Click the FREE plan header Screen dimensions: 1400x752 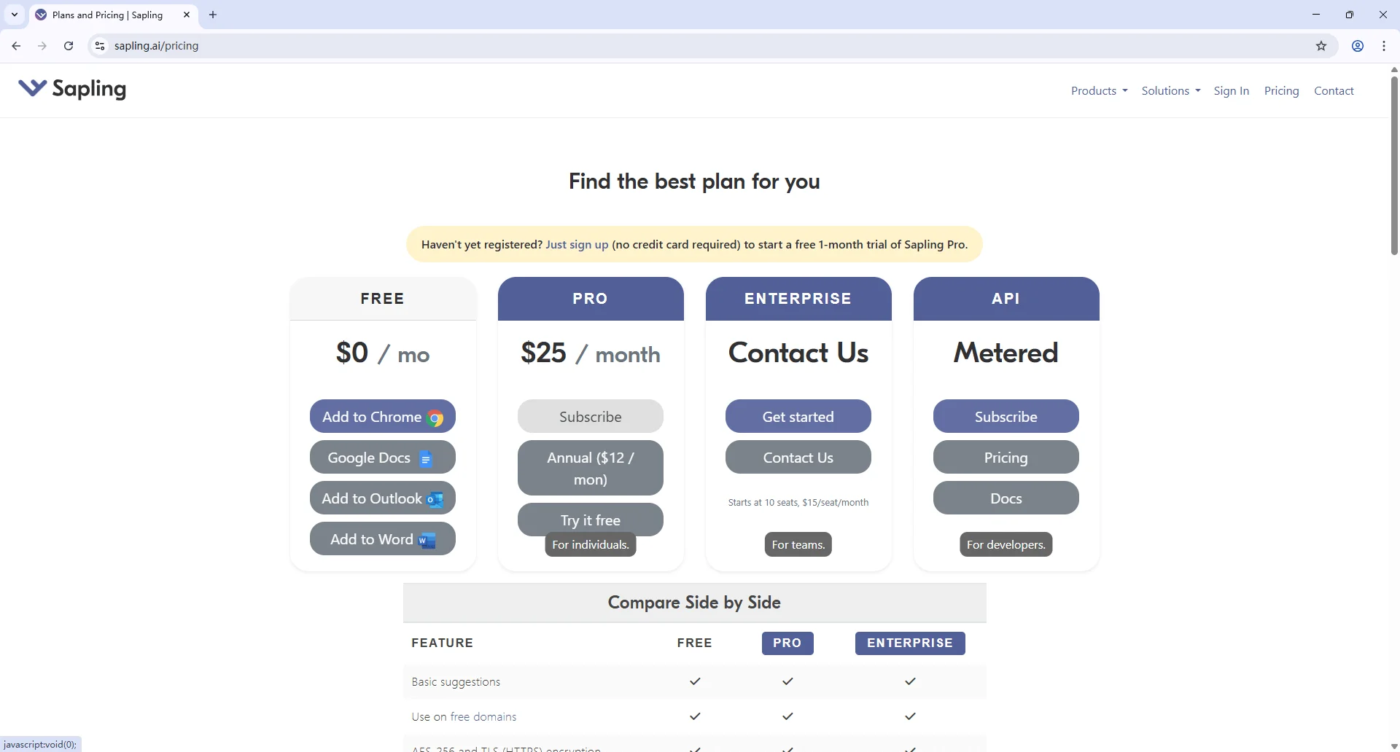(383, 299)
